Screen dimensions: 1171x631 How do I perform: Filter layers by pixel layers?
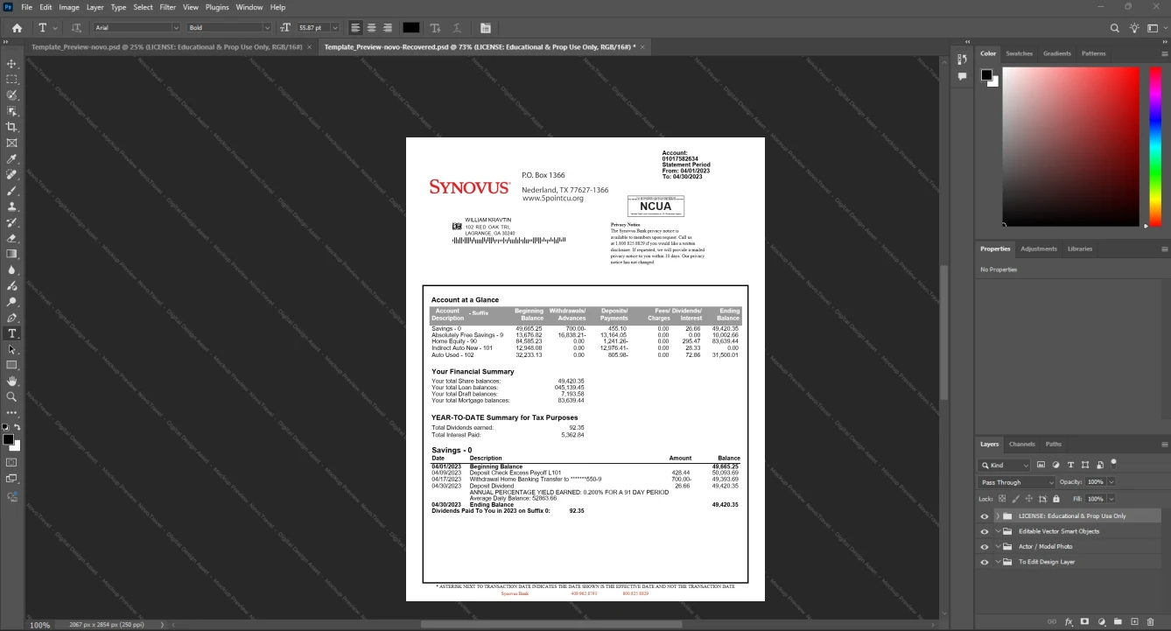tap(1041, 465)
